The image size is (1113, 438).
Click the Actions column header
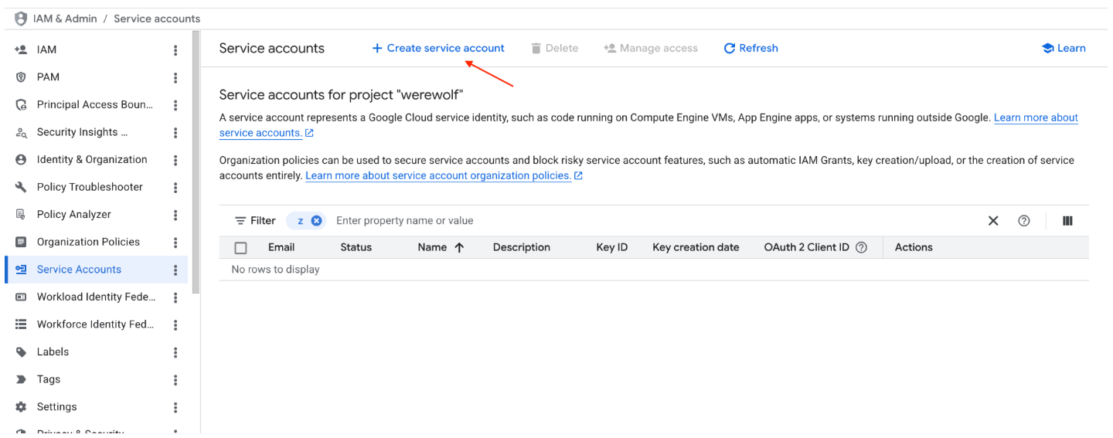click(x=914, y=247)
